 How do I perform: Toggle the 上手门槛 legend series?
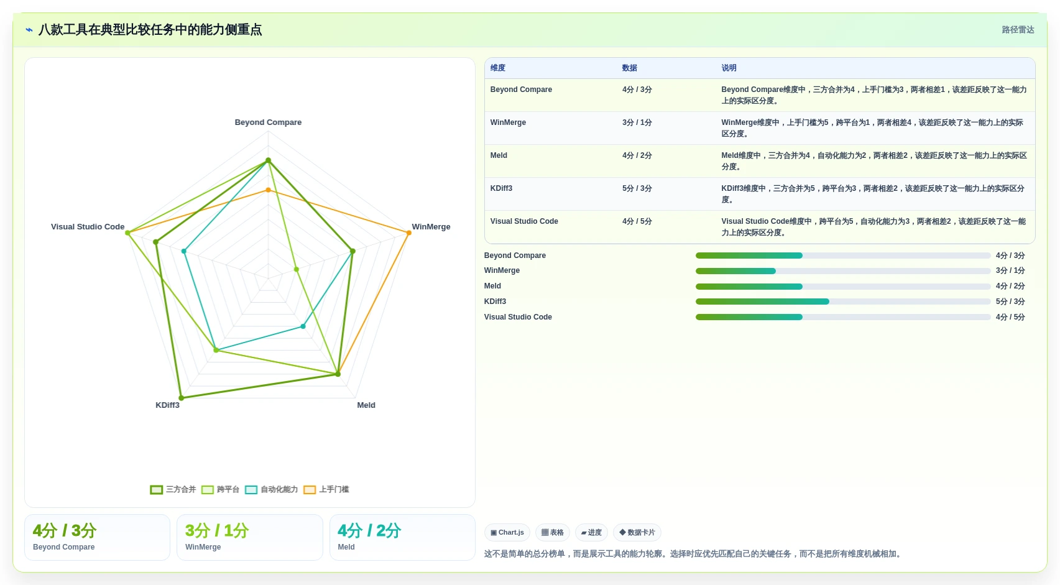(326, 489)
